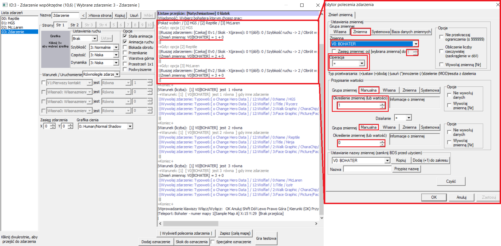
Task: Click OK in the command editor
Action: (x=434, y=197)
